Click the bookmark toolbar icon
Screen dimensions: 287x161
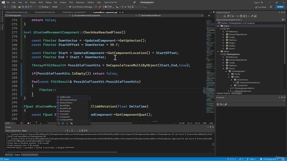pyautogui.click(x=133, y=7)
